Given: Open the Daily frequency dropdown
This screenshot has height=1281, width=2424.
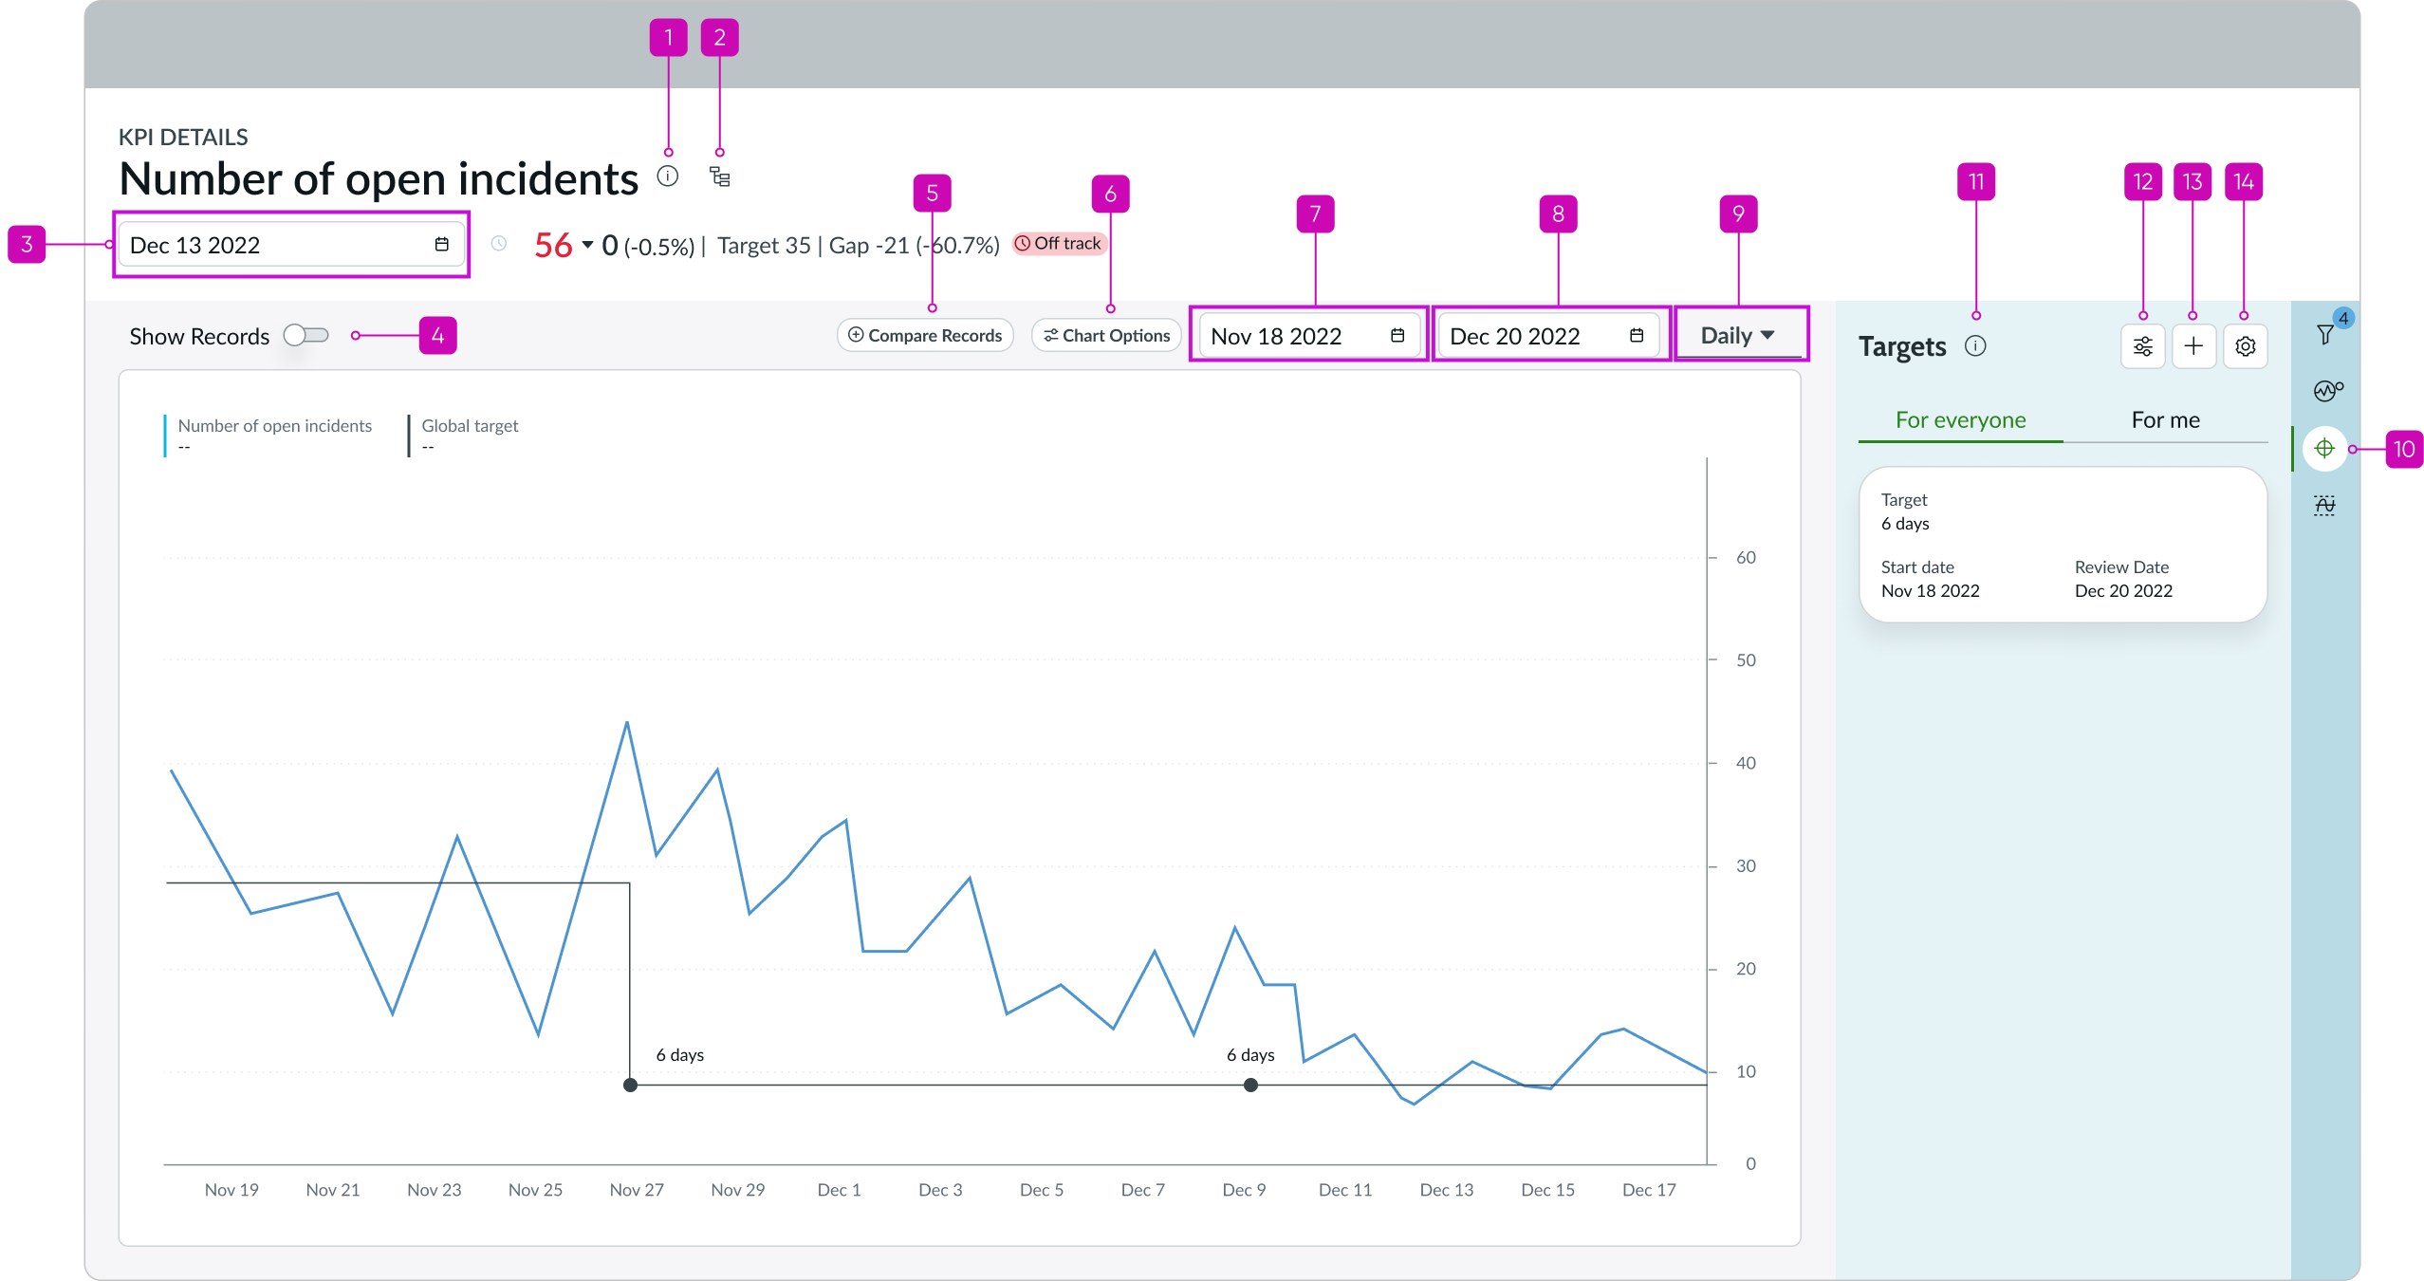Looking at the screenshot, I should click(x=1739, y=334).
